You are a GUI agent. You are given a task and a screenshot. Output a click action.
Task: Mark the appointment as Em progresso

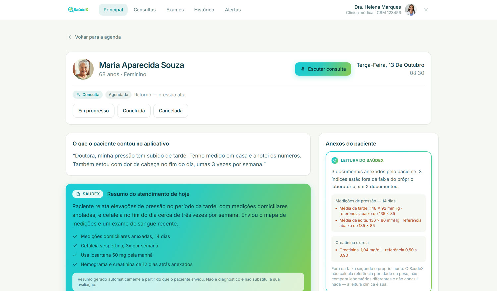93,111
